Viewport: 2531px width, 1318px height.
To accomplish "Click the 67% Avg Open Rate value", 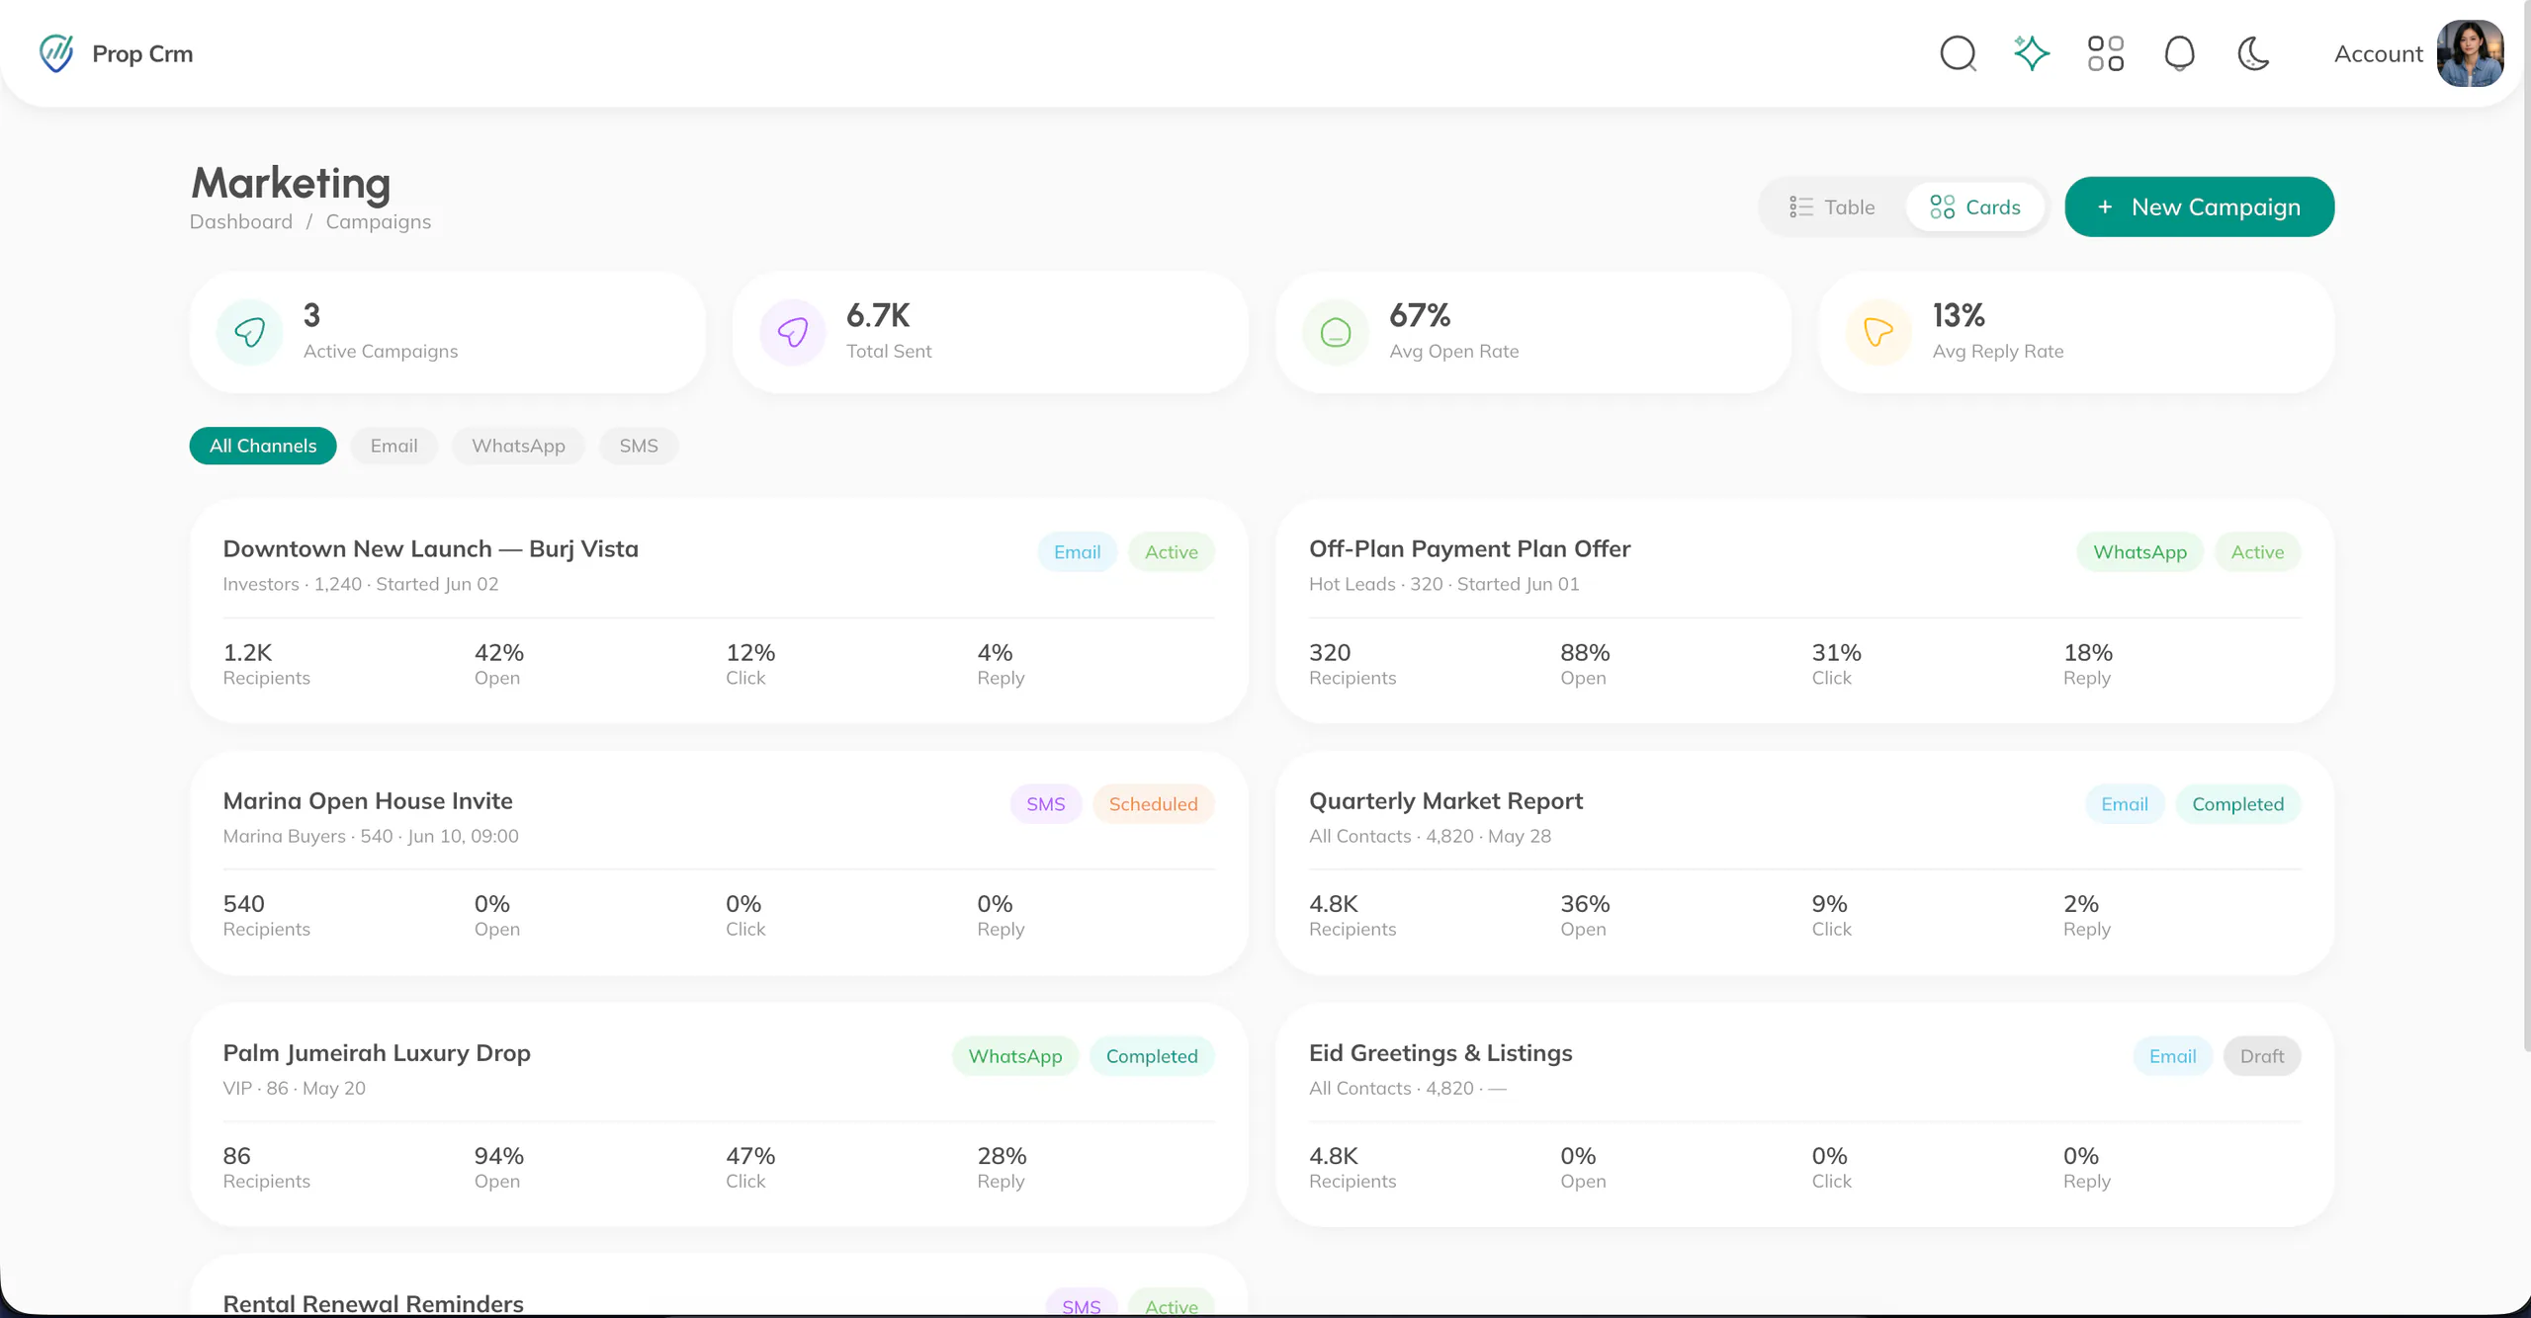I will [x=1420, y=315].
